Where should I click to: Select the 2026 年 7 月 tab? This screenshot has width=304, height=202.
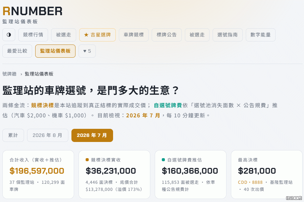pos(92,135)
